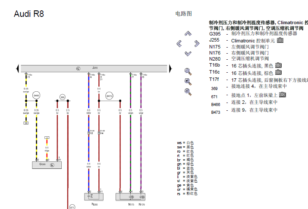Click the plain magnifier reset zoom icon

click(x=188, y=71)
